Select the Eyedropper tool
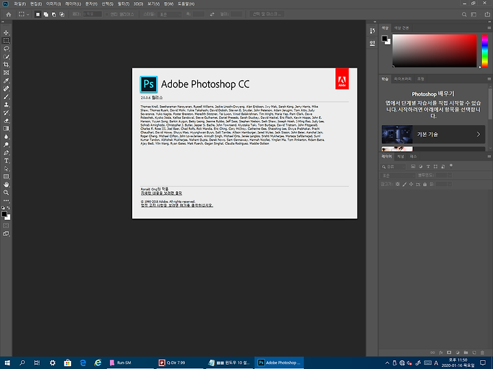The width and height of the screenshot is (493, 369). tap(6, 81)
